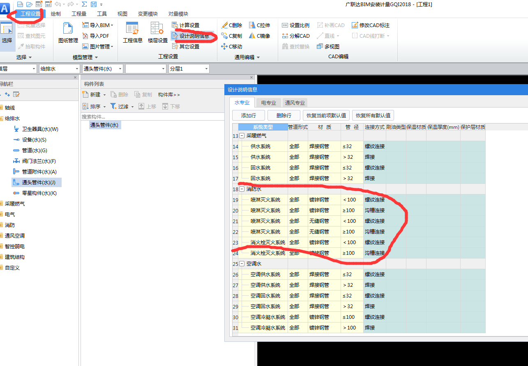The width and height of the screenshot is (528, 366).
Task: Select 管道(水)(G) in navigation tree
Action: pyautogui.click(x=30, y=150)
